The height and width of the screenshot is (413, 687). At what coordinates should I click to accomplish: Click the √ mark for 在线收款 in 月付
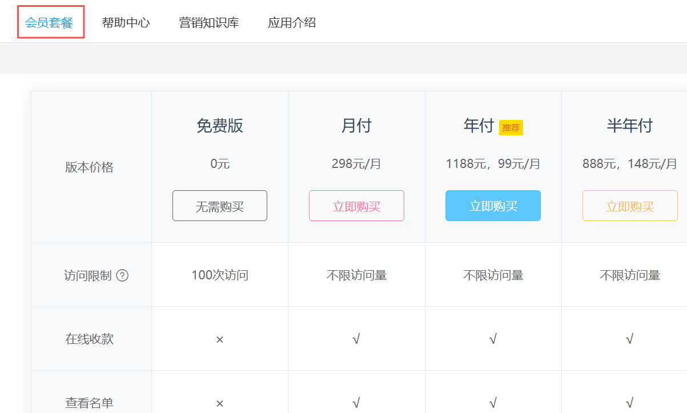pos(356,339)
